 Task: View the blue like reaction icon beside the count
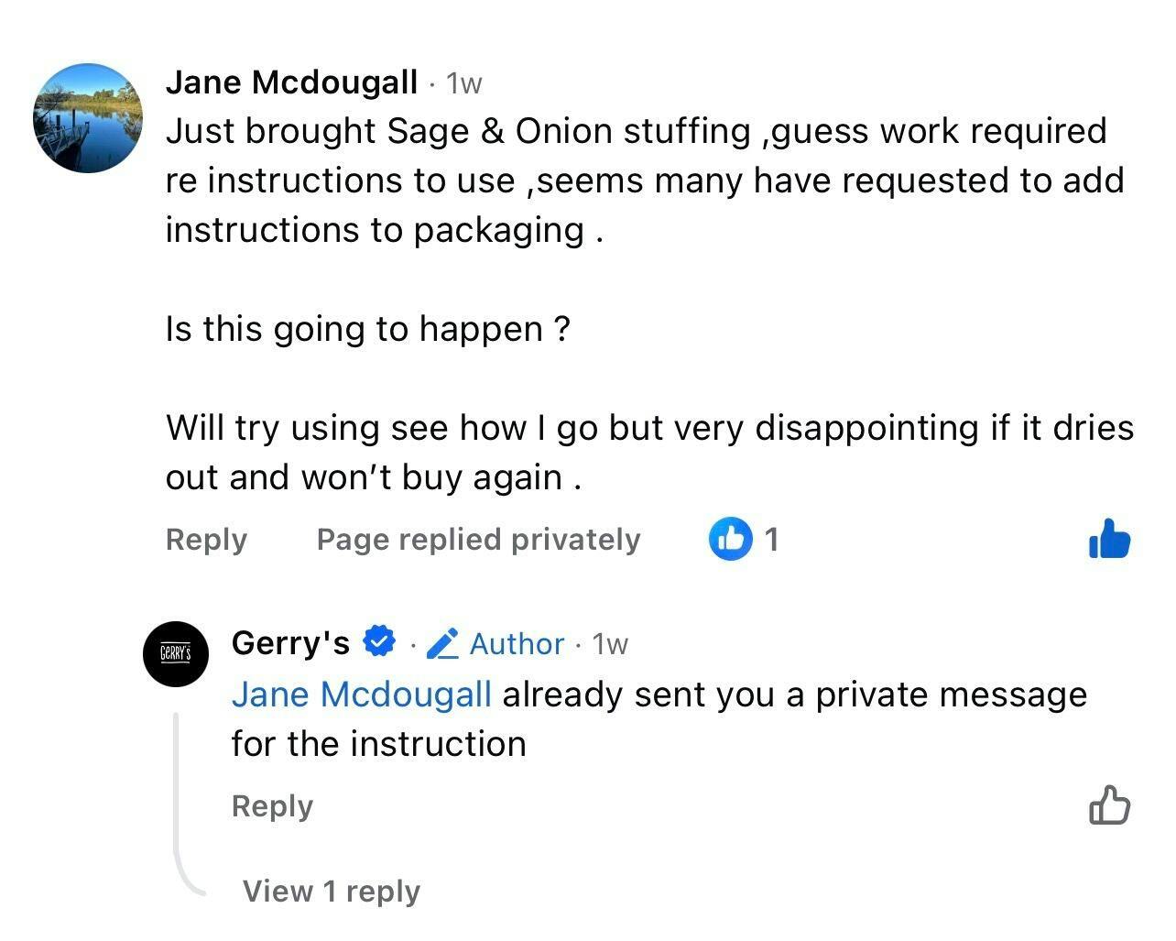tap(730, 539)
